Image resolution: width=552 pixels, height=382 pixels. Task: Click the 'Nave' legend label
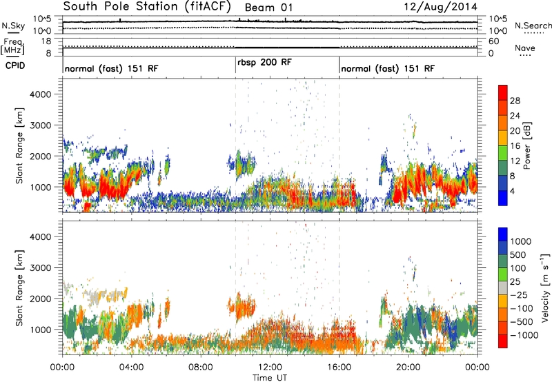(525, 48)
